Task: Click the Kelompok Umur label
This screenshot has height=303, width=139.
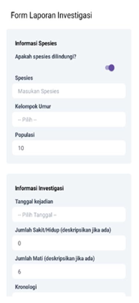Action: (x=33, y=106)
